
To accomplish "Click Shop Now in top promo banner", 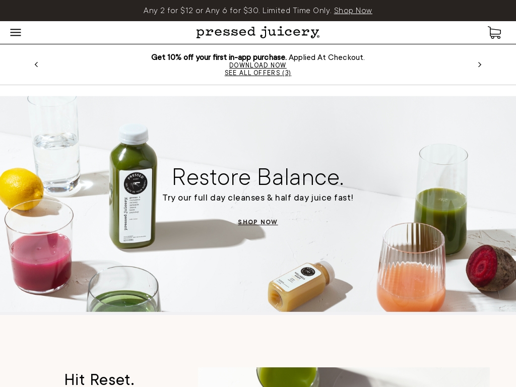I will pyautogui.click(x=353, y=11).
